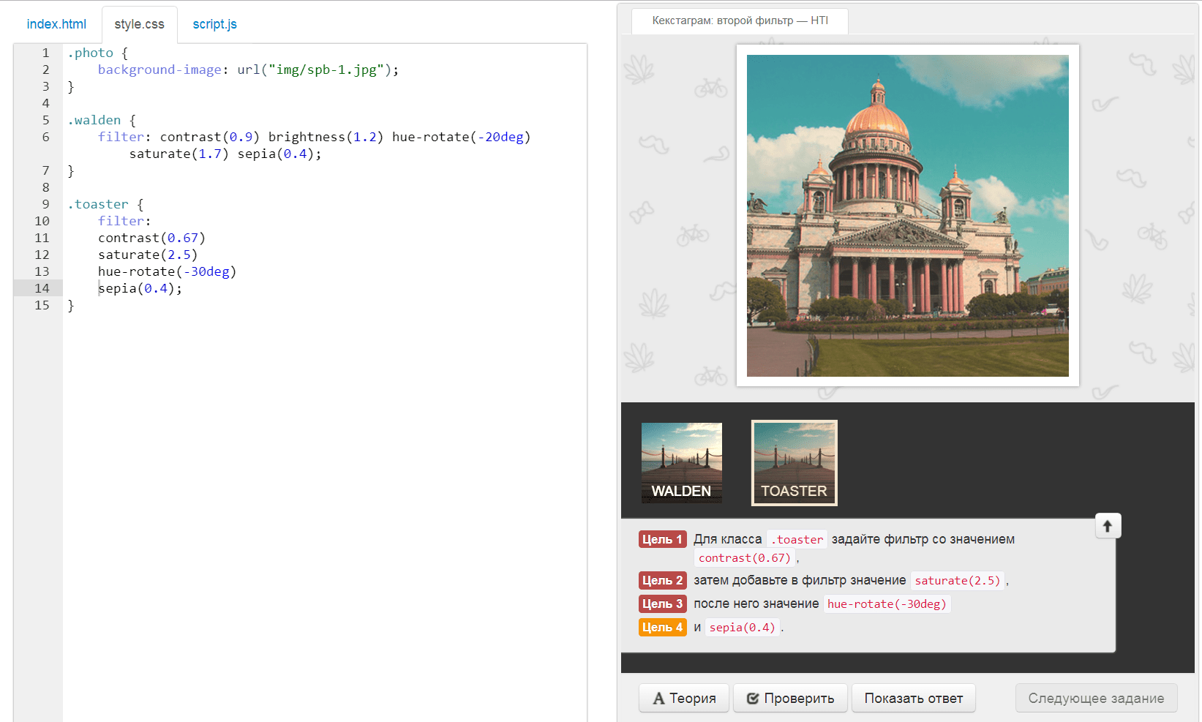Place cursor on line 14 sepia code
The height and width of the screenshot is (722, 1202).
point(139,288)
